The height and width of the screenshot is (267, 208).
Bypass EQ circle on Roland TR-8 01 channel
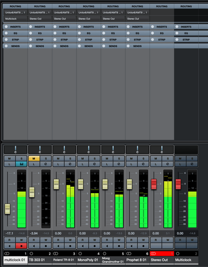pos(55,33)
